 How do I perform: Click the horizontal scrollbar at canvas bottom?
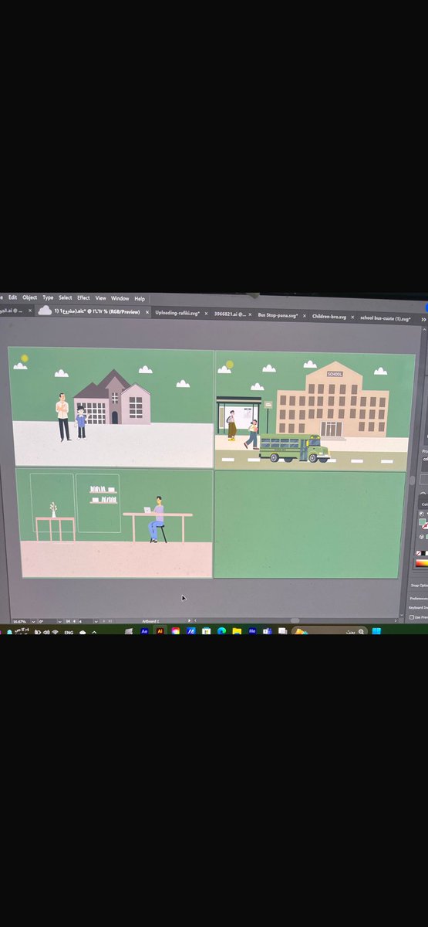pos(295,620)
